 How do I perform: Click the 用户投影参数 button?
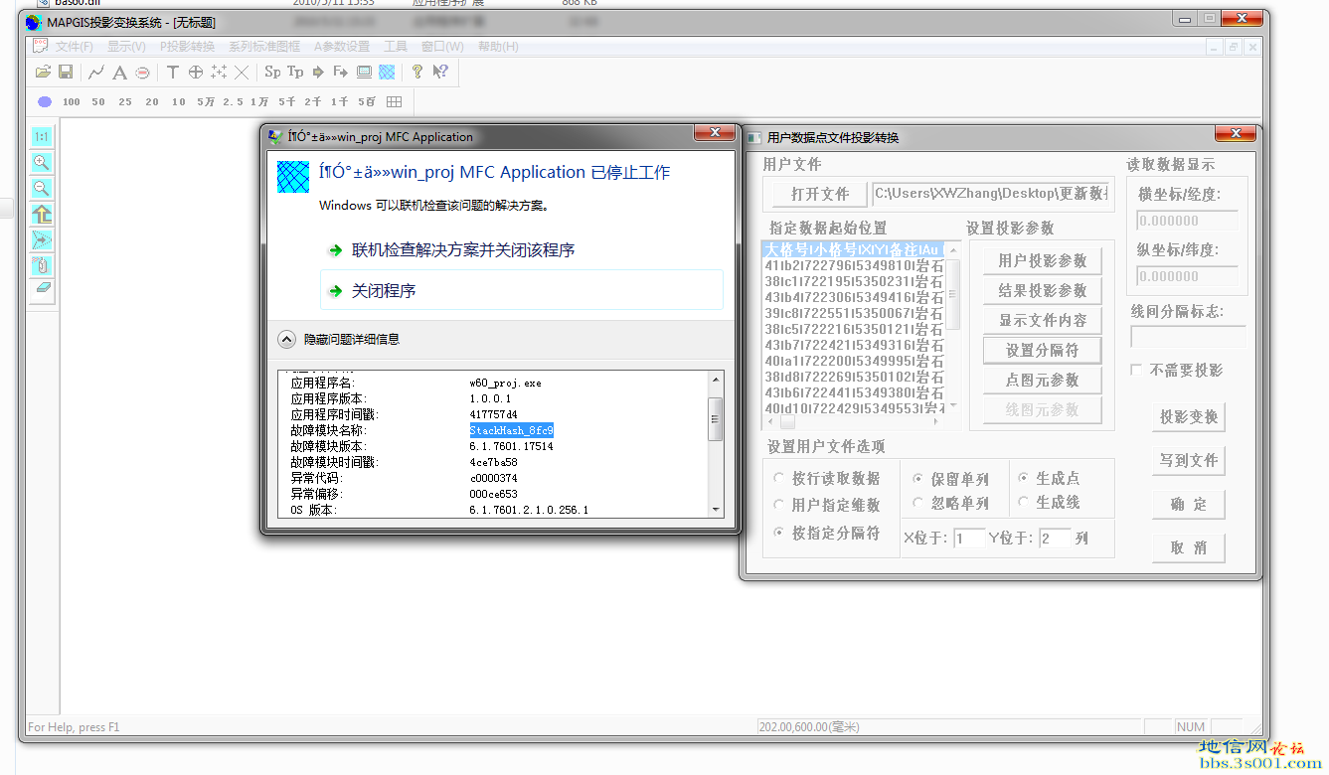point(1043,260)
